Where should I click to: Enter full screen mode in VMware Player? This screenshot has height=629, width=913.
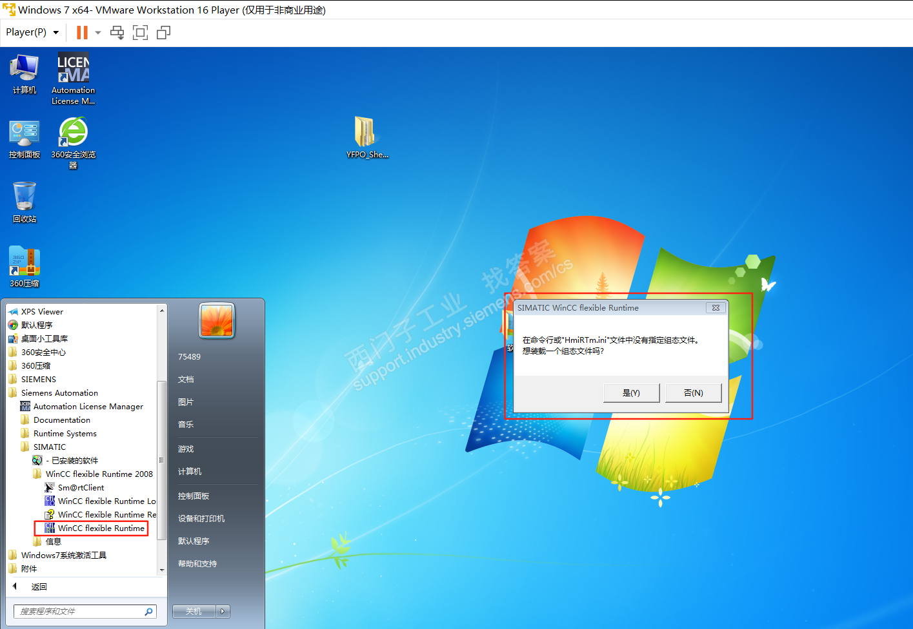(x=140, y=32)
